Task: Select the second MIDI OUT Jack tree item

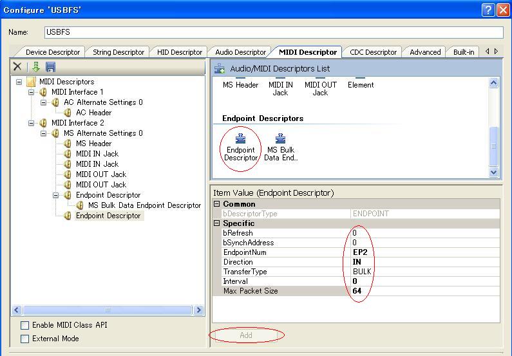Action: point(101,185)
